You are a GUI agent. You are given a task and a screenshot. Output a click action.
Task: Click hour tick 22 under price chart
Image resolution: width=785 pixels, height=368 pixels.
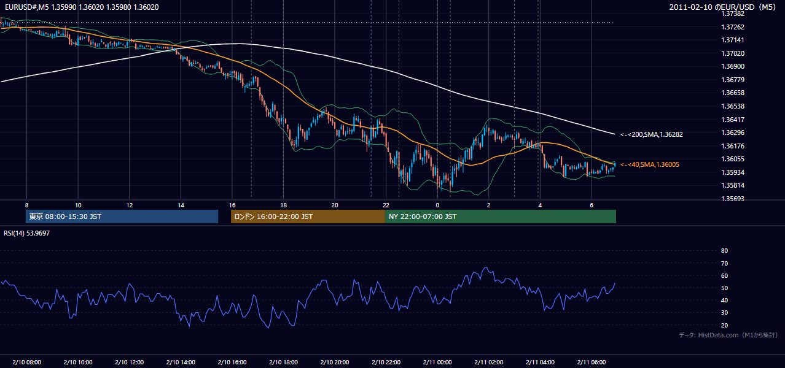386,204
